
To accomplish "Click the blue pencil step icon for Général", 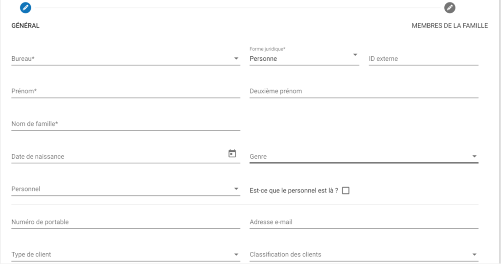I will 25,7.
